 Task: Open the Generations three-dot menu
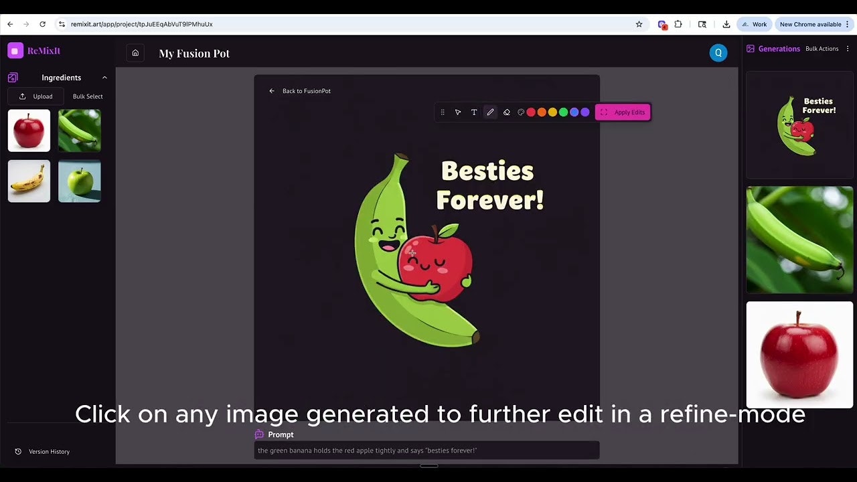(x=848, y=48)
